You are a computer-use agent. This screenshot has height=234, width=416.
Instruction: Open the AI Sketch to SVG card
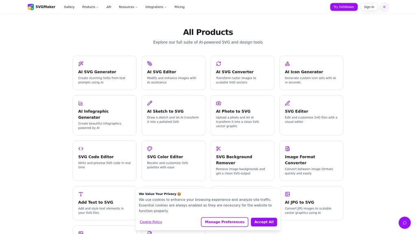point(173,115)
